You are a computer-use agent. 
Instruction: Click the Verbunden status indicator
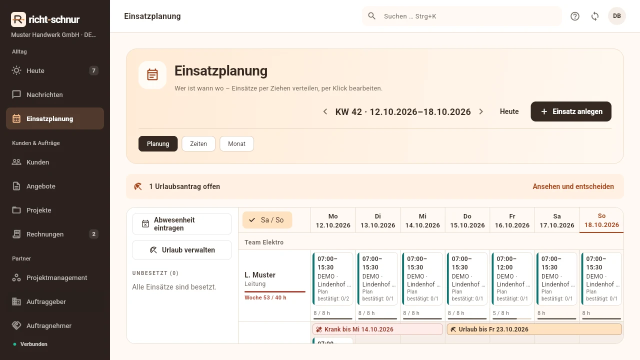point(30,344)
